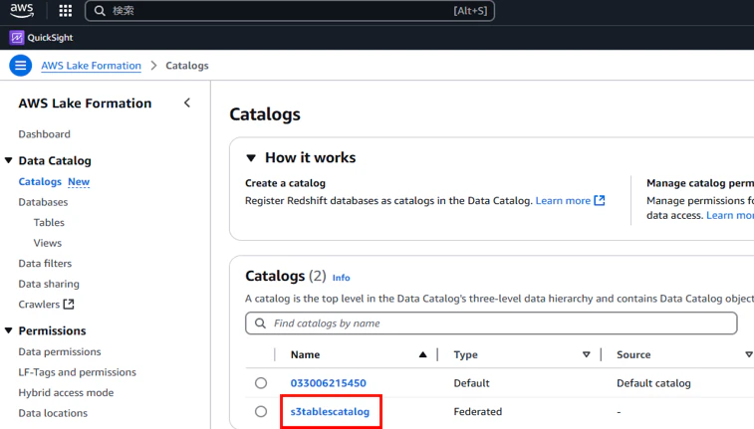Open Crawlers in the sidebar
754x429 pixels.
point(39,305)
